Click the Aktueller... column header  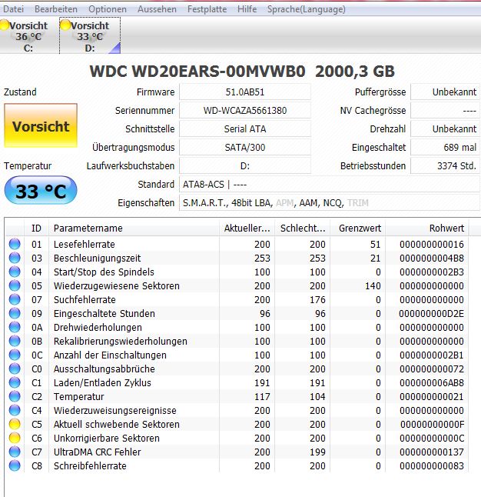[x=247, y=228]
